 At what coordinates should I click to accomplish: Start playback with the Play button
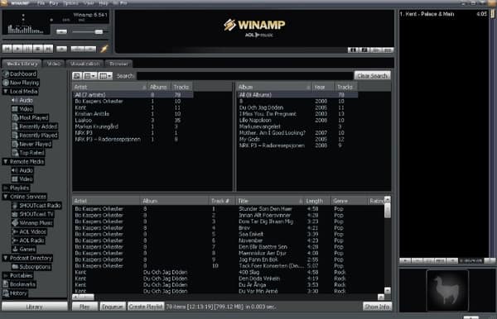pos(17,49)
